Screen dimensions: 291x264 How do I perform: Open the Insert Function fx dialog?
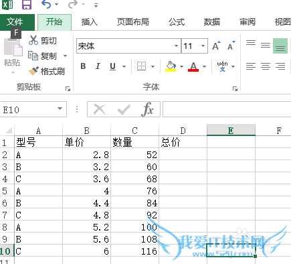(147, 109)
